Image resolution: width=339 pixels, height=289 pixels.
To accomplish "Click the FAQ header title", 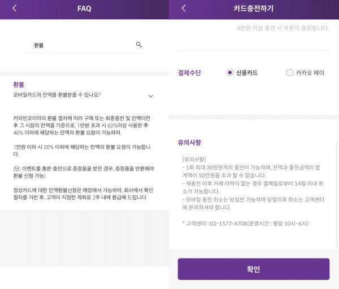I will pyautogui.click(x=84, y=8).
